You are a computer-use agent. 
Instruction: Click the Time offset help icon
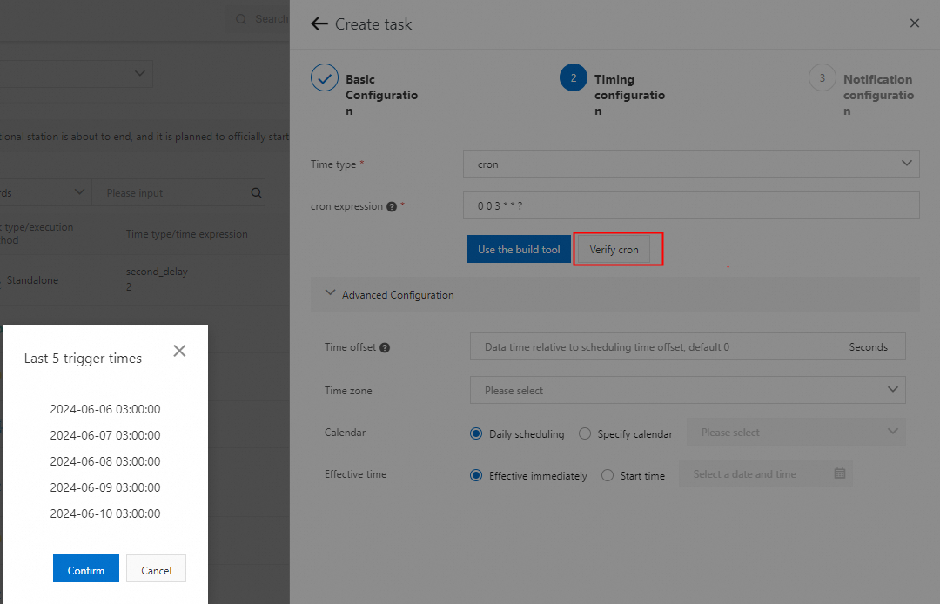(x=385, y=347)
